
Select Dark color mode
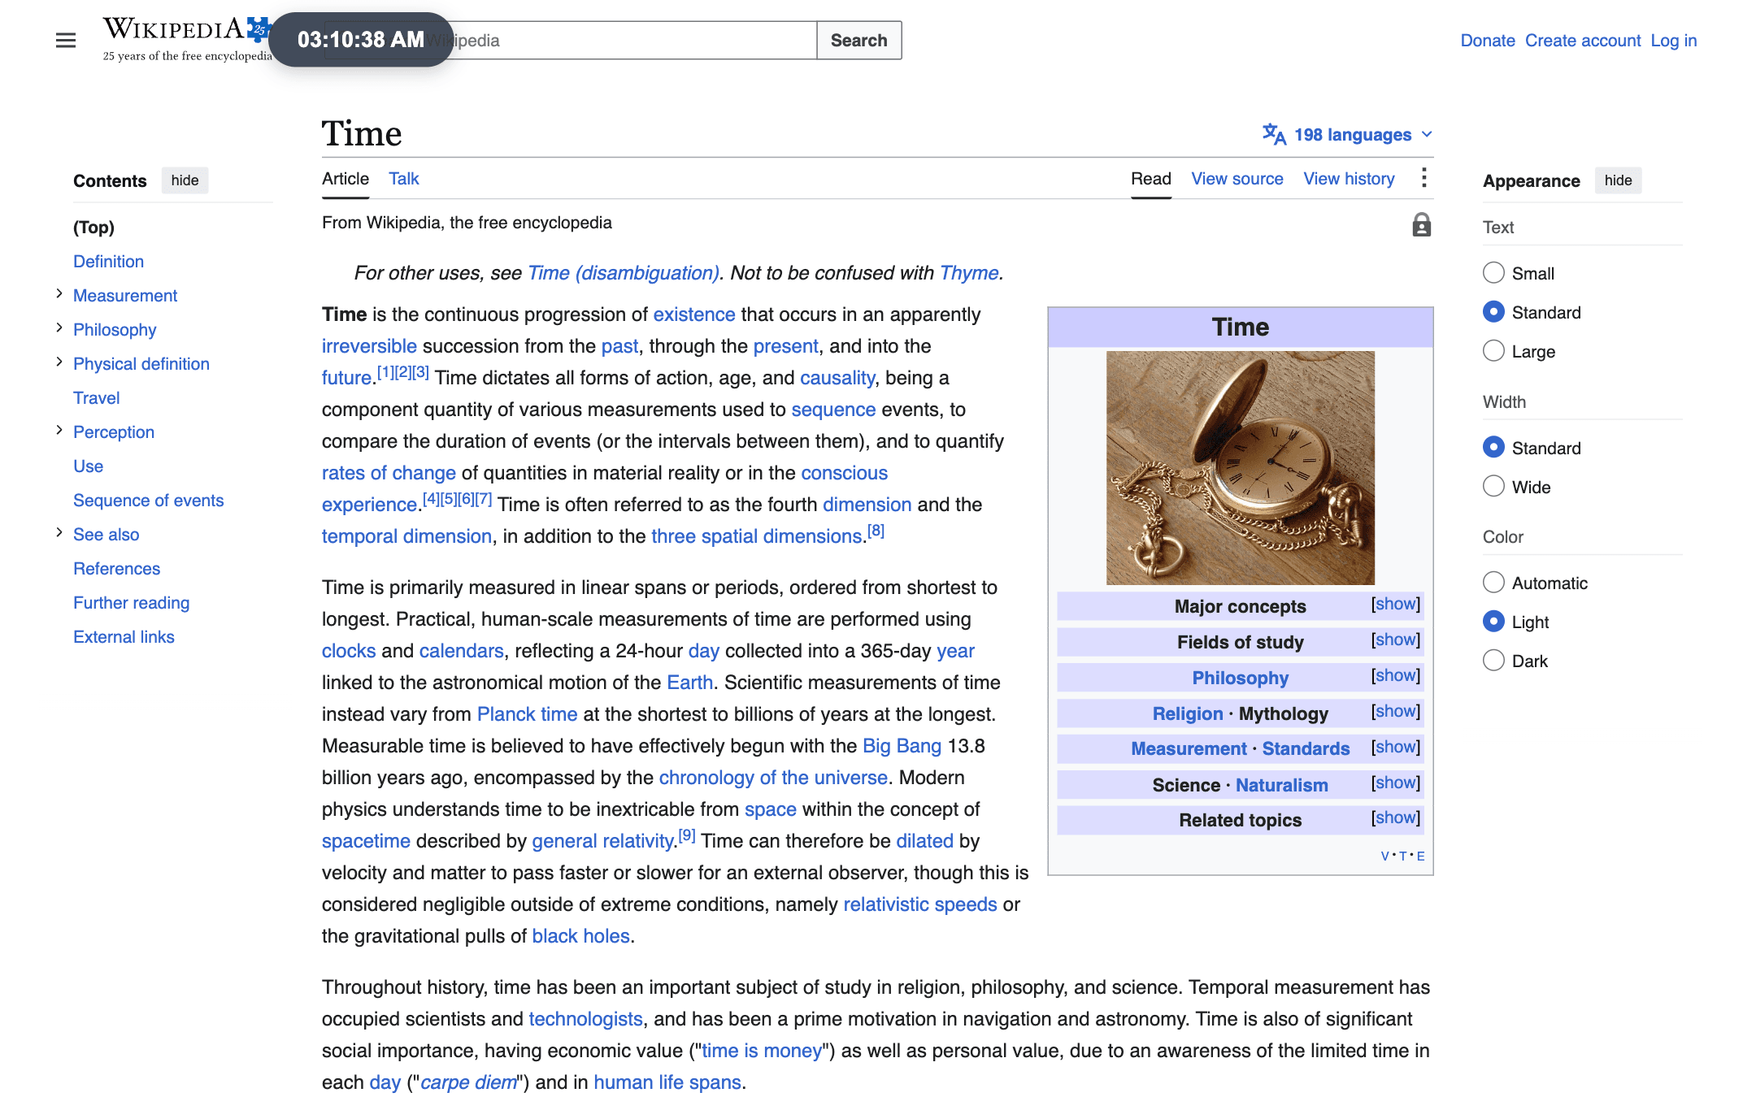(x=1493, y=661)
